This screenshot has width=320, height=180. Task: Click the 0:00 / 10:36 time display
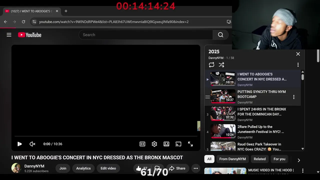[53, 144]
